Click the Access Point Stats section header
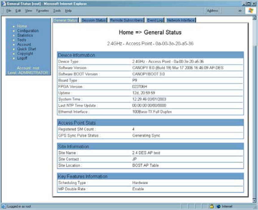The width and height of the screenshot is (258, 210). click(150, 123)
